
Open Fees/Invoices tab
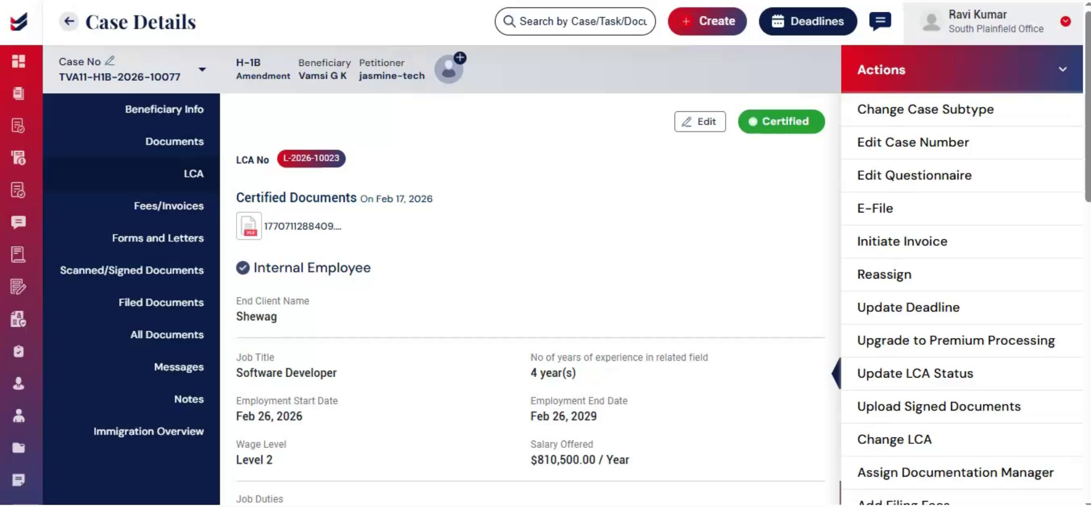pos(169,206)
